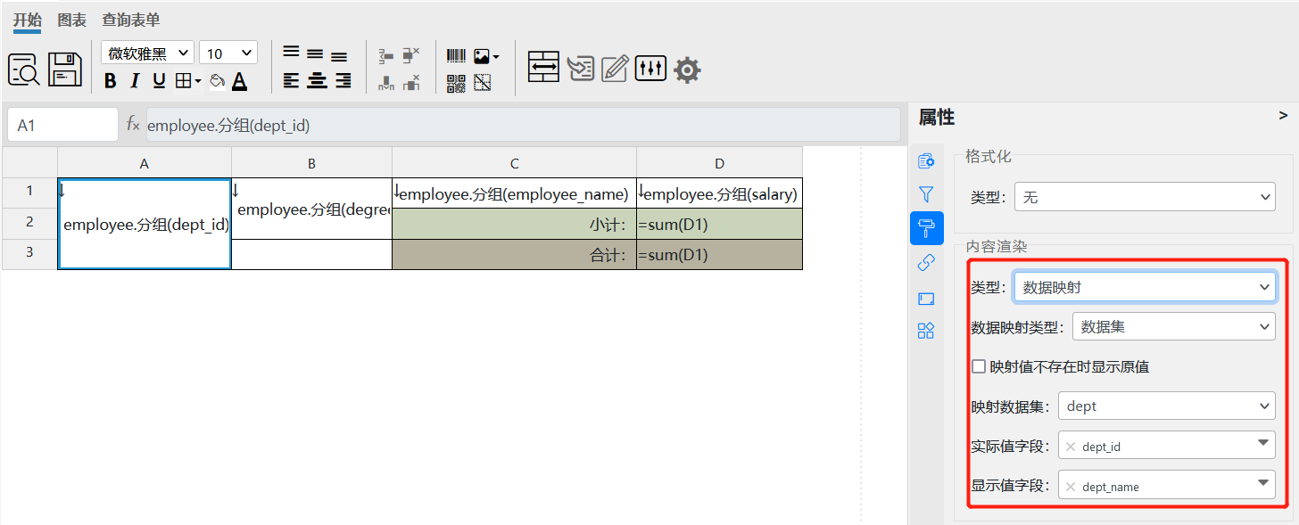This screenshot has height=525, width=1299.
Task: Center text horizontally
Action: (x=317, y=81)
